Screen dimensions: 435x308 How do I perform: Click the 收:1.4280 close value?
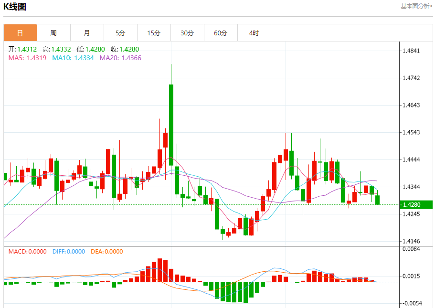(125, 49)
